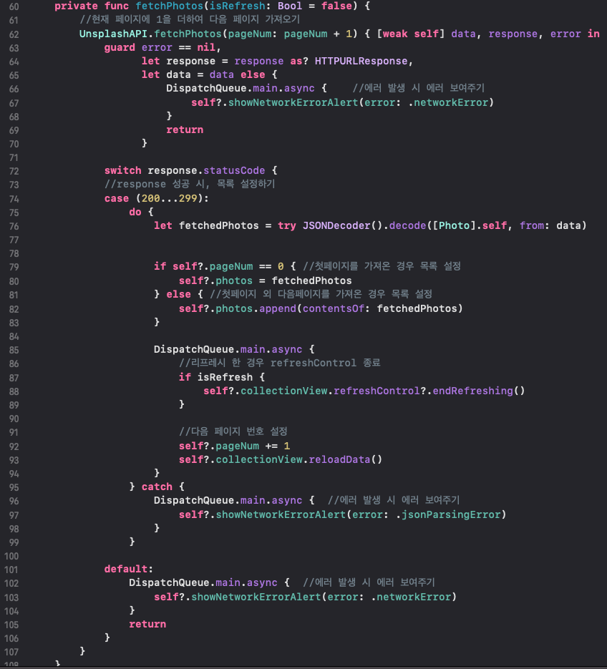Screen dimensions: 607x669
Task: Click 'fetchedPhotos' assignment value on line 80
Action: pyautogui.click(x=311, y=280)
